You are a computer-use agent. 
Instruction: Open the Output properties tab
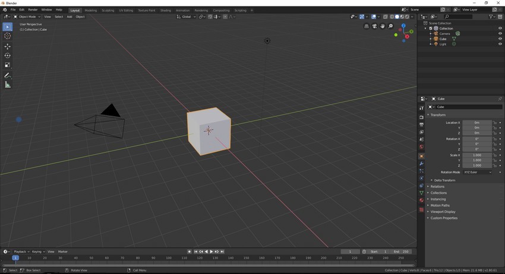[x=421, y=125]
